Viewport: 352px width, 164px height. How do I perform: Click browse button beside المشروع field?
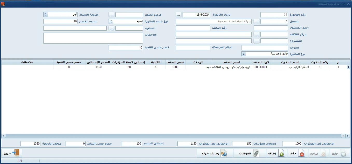[256, 41]
